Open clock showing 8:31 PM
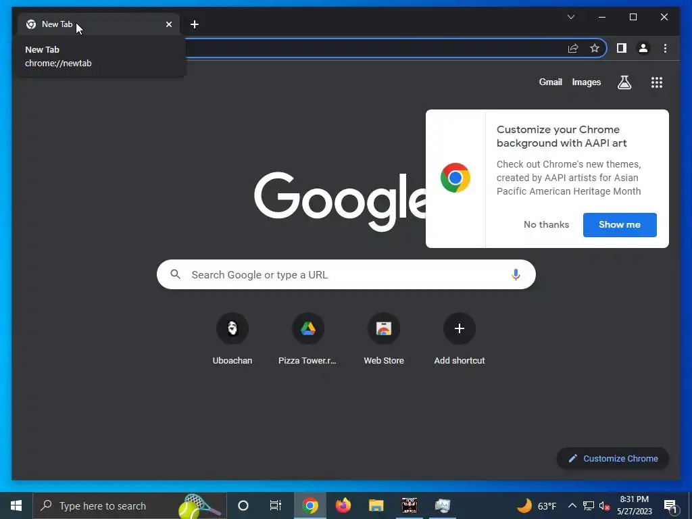This screenshot has height=519, width=692. pyautogui.click(x=634, y=505)
